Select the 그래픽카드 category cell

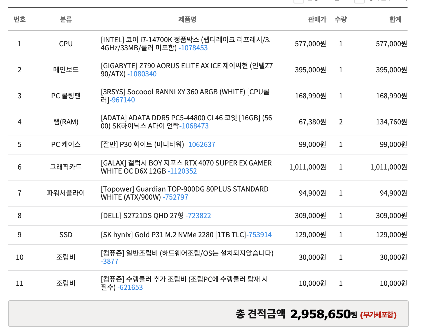66,167
